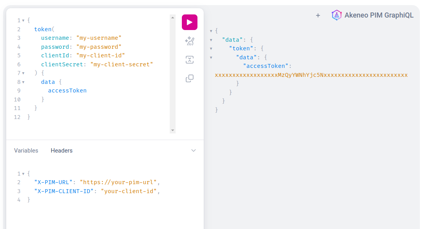Open a new query tab with plus
423x229 pixels.
tap(318, 15)
